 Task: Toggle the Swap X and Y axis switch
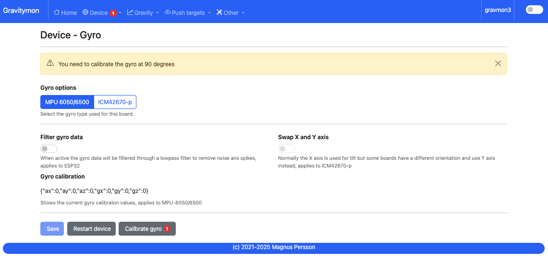pos(287,149)
